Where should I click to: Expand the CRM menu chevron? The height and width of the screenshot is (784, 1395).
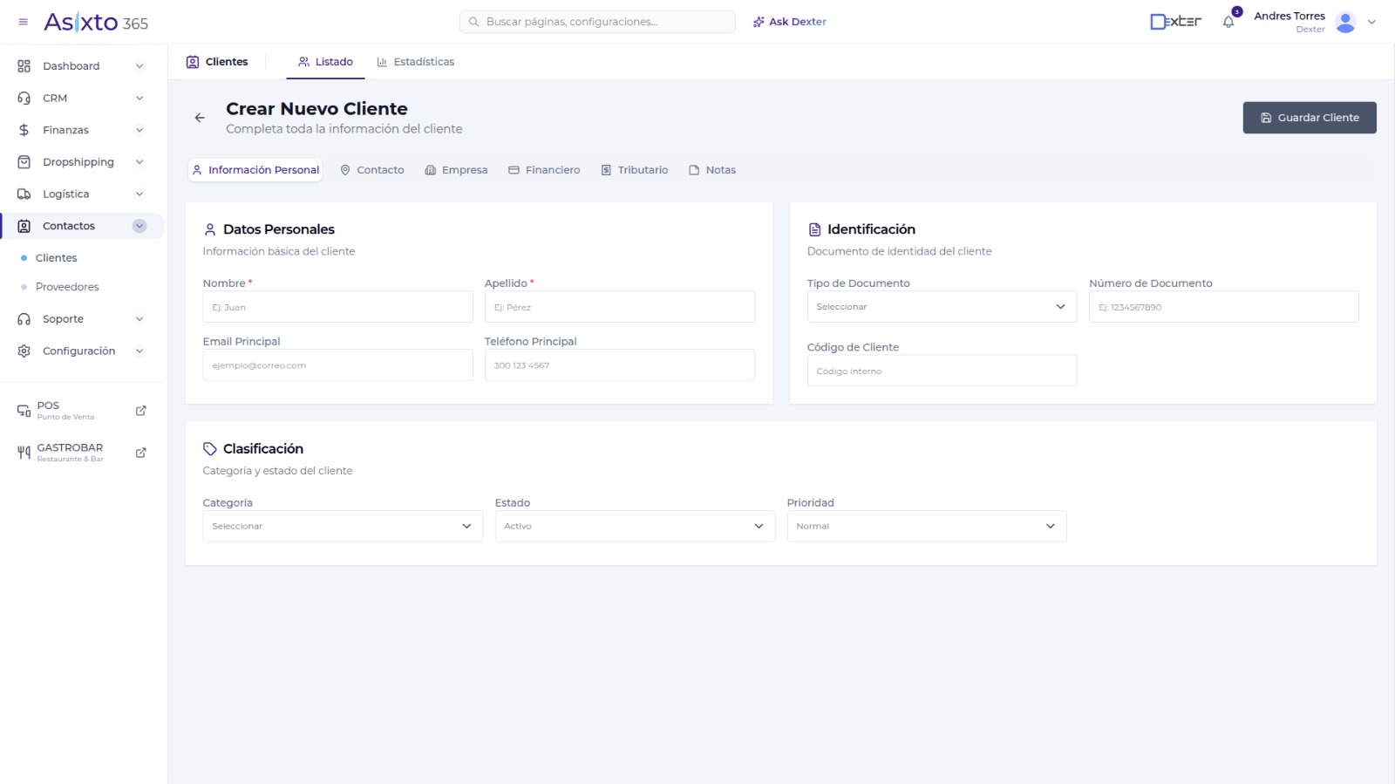139,99
